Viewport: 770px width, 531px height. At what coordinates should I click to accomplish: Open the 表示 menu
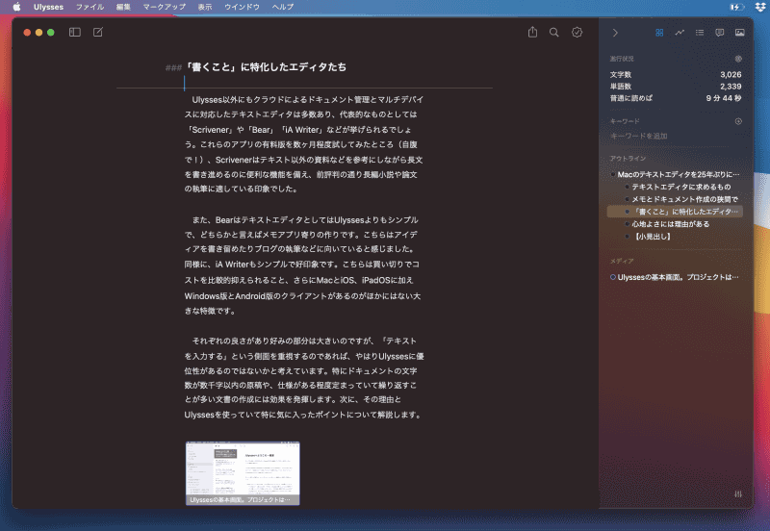205,7
